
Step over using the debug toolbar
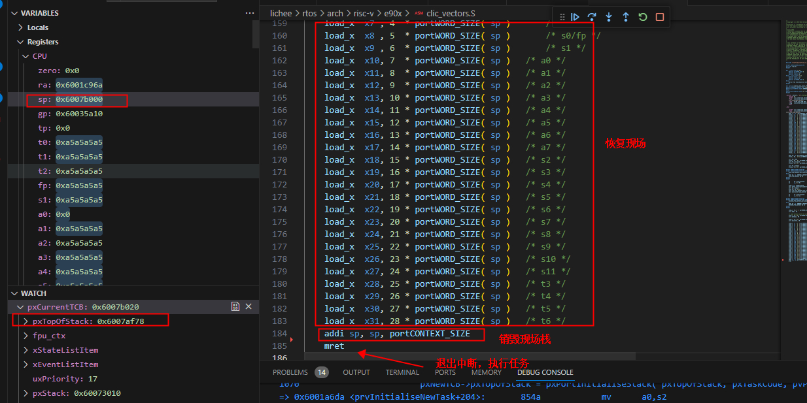592,17
